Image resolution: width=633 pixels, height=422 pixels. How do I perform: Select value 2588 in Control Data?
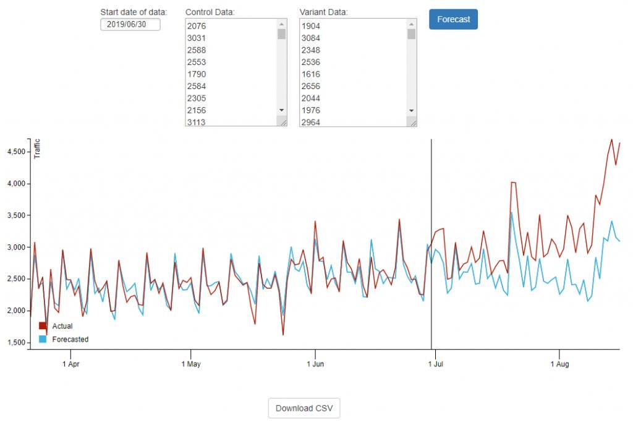[x=197, y=50]
